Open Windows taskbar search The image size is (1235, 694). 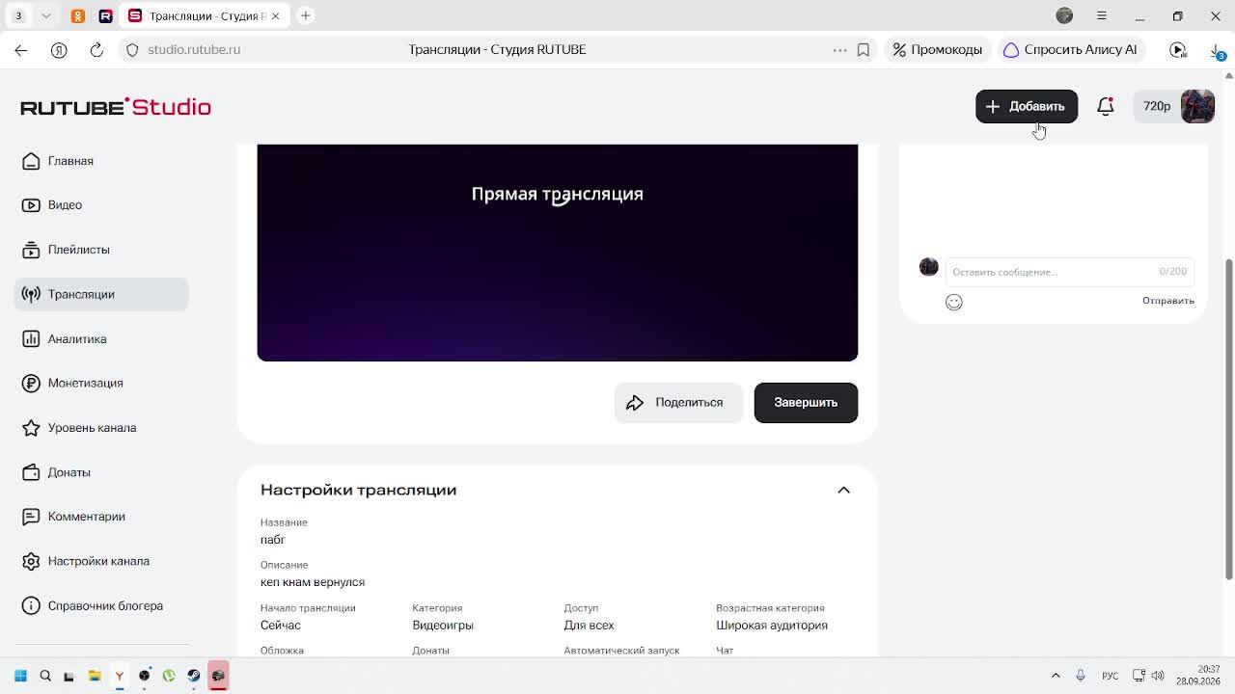pos(45,676)
